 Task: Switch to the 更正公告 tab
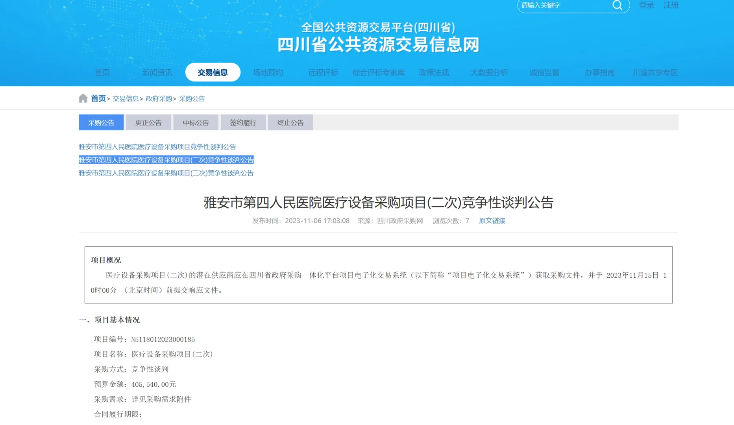pyautogui.click(x=148, y=122)
